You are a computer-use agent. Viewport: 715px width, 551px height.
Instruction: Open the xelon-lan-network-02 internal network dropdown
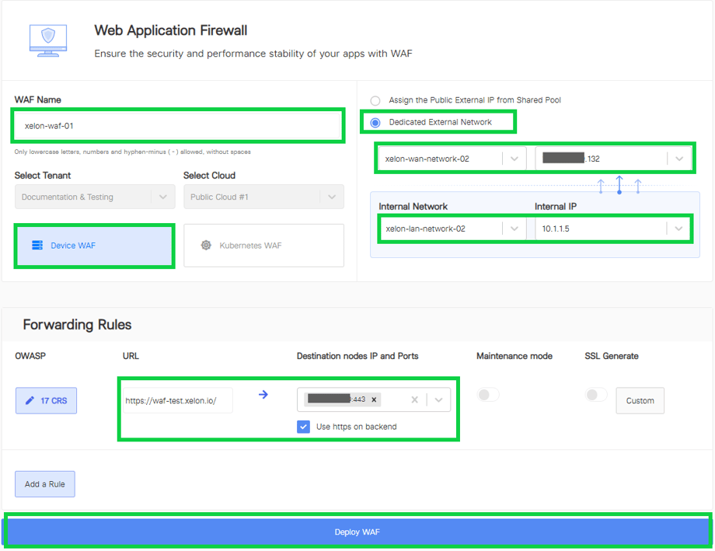click(x=452, y=228)
